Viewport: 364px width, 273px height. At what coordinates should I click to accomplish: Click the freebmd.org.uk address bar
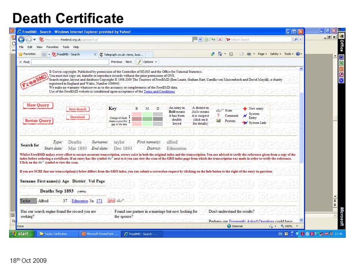116,40
